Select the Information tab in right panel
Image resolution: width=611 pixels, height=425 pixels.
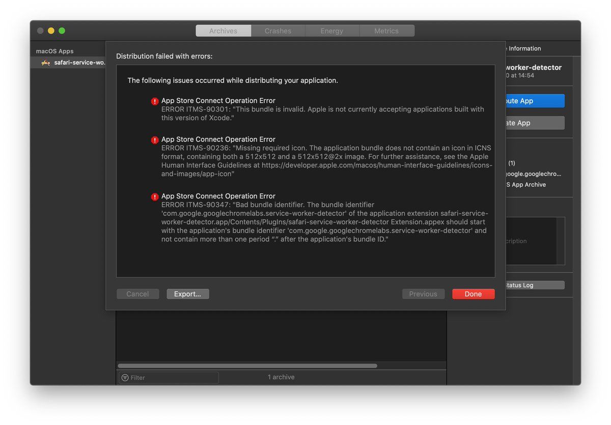tap(524, 48)
